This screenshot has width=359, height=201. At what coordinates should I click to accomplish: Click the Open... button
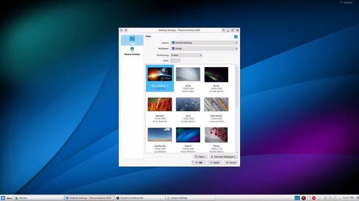click(200, 157)
